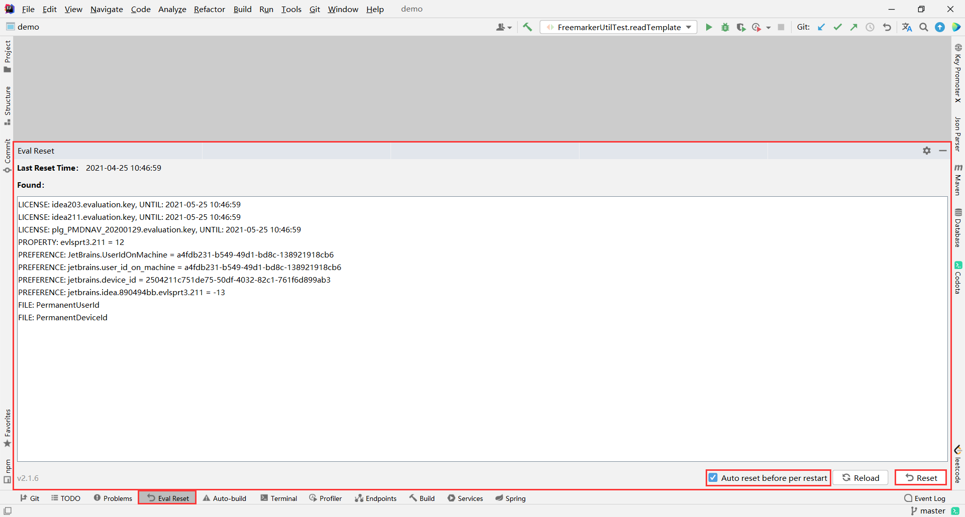
Task: Open the profiler run dropdown arrow
Action: coord(768,28)
